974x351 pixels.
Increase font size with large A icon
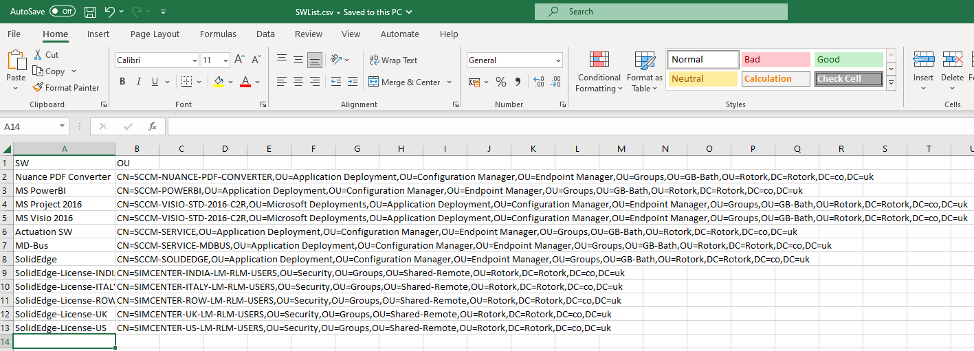pyautogui.click(x=239, y=60)
